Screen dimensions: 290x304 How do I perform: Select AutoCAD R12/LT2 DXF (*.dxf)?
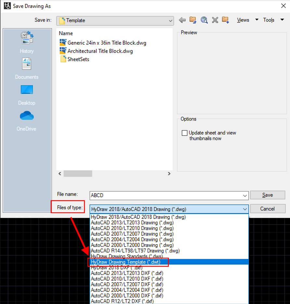click(169, 301)
